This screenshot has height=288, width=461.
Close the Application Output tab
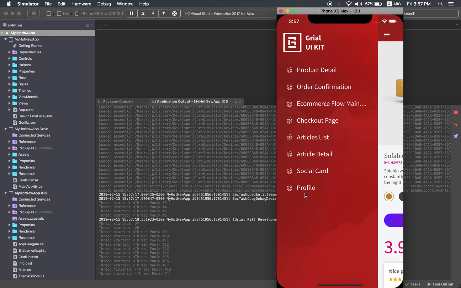[x=240, y=102]
